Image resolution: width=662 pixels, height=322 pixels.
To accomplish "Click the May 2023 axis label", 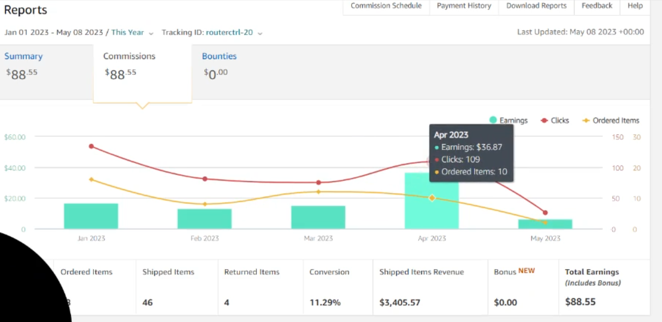I will coord(545,238).
